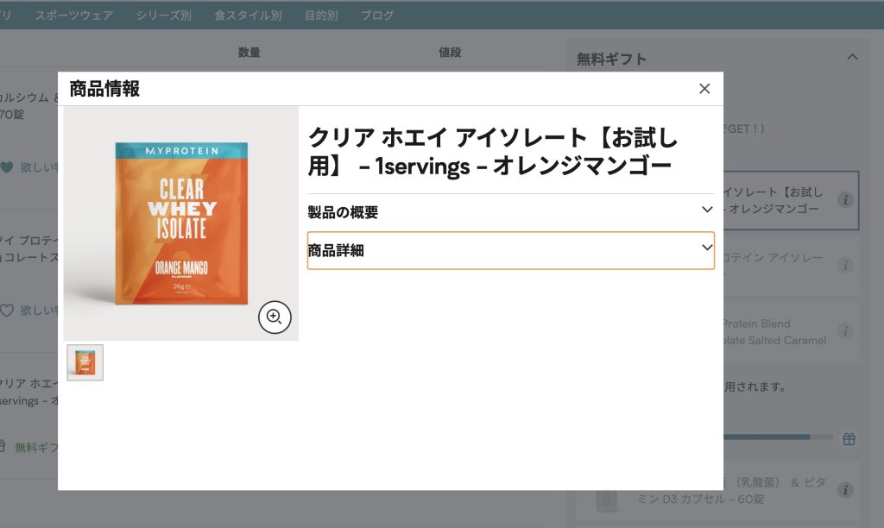The height and width of the screenshot is (528, 884).
Task: Open info icon for オレンジマンゴー gift option
Action: click(846, 200)
